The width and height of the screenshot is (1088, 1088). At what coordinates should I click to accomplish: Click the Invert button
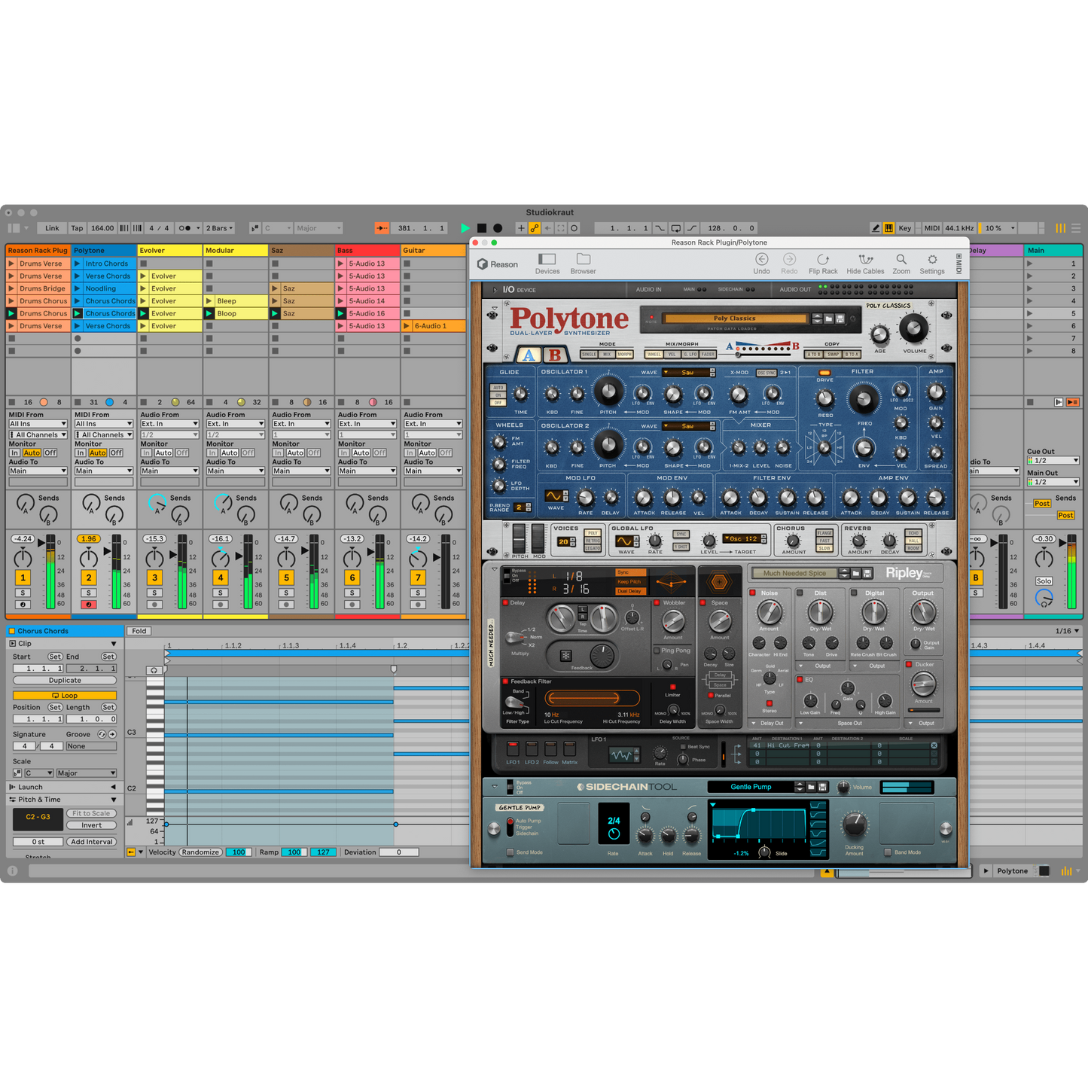point(91,824)
